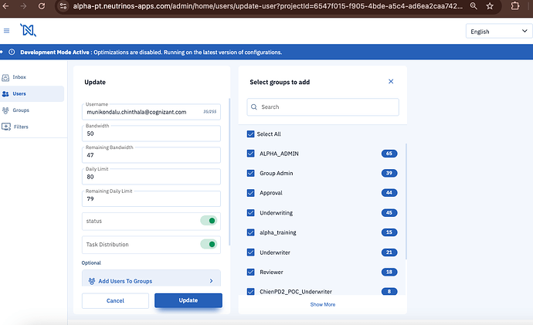Click the browser address bar URL
533x325 pixels.
pyautogui.click(x=267, y=6)
